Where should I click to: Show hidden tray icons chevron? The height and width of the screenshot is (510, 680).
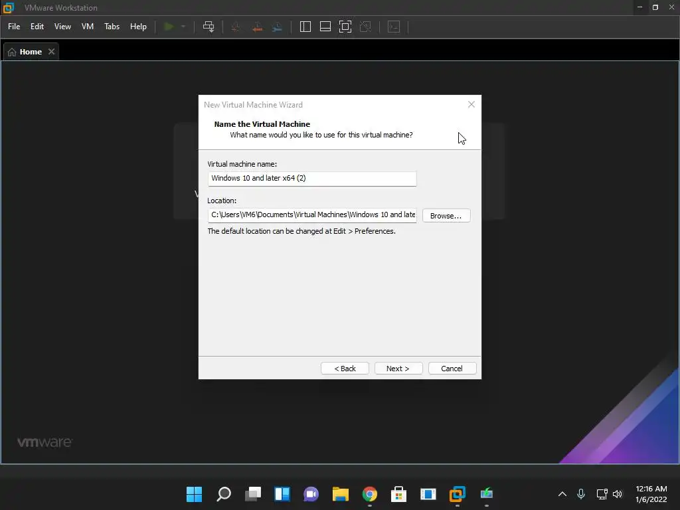tap(562, 494)
